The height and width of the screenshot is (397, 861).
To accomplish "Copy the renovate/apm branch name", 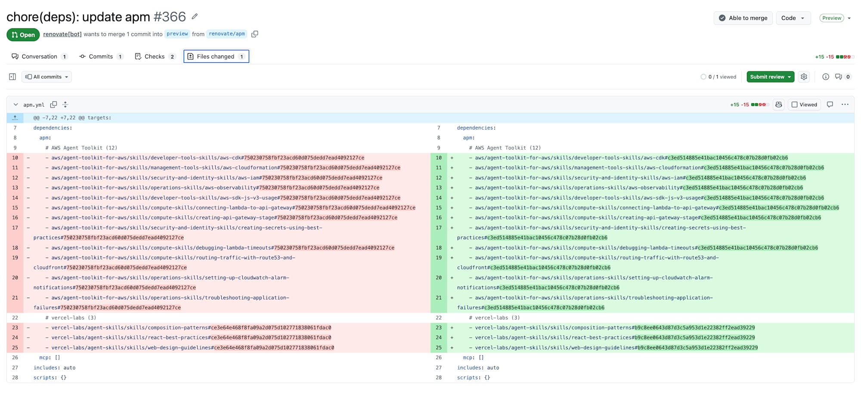I will (x=255, y=34).
